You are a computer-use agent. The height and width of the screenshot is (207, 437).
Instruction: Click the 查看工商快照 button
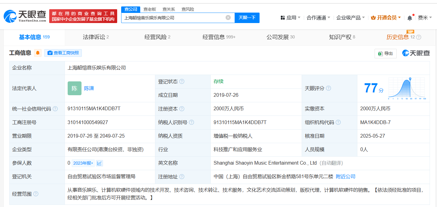coord(63,53)
